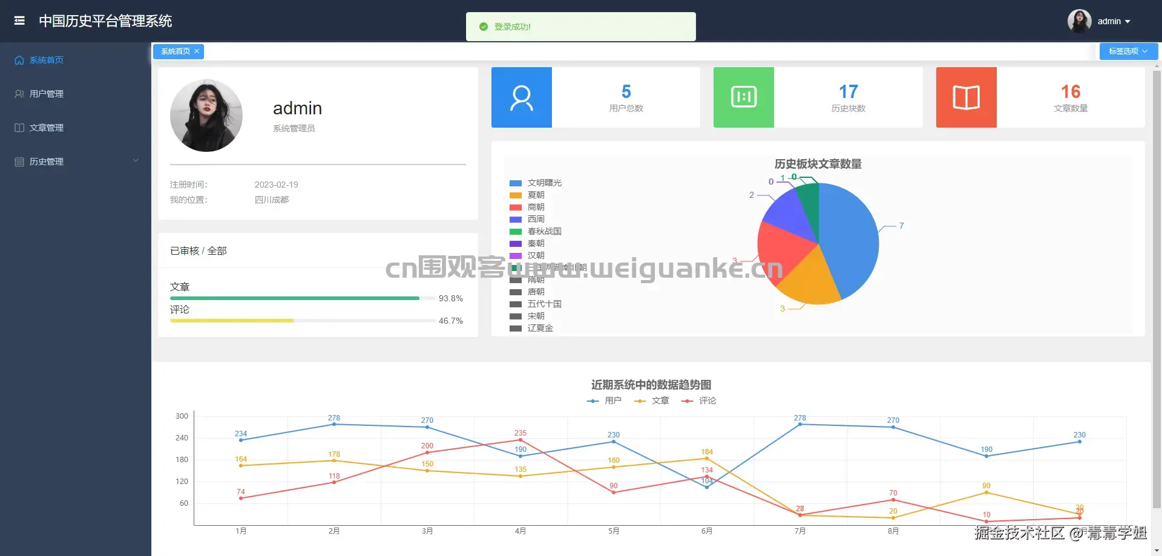
Task: Select the 系统首页 tab
Action: point(176,51)
